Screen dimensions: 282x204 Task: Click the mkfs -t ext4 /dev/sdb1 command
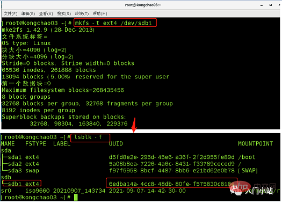point(113,23)
